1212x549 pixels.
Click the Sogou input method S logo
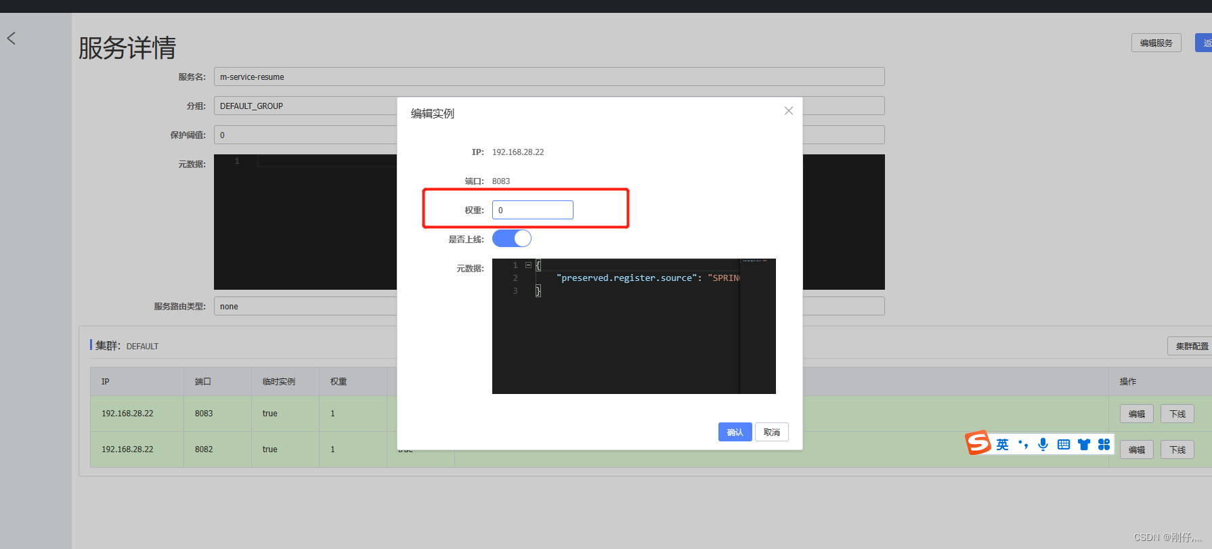coord(978,443)
